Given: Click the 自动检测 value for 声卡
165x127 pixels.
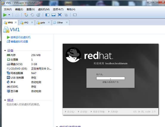Looking at the screenshot, I should pos(36,82).
